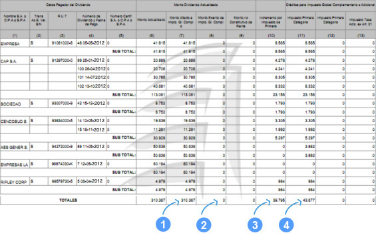Select the column number (11) cell
Viewport: 376px width, 239px height.
301,35
